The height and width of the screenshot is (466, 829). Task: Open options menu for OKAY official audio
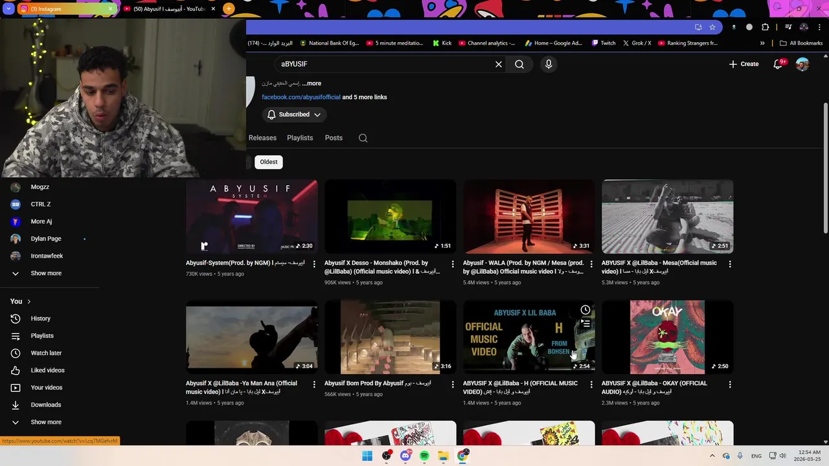click(x=730, y=384)
